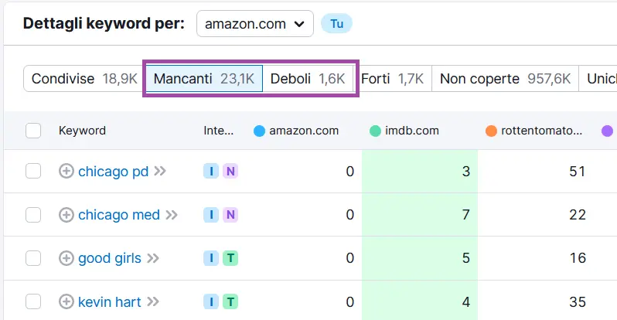The width and height of the screenshot is (617, 320).
Task: Toggle the select-all checkbox in header
Action: [33, 131]
